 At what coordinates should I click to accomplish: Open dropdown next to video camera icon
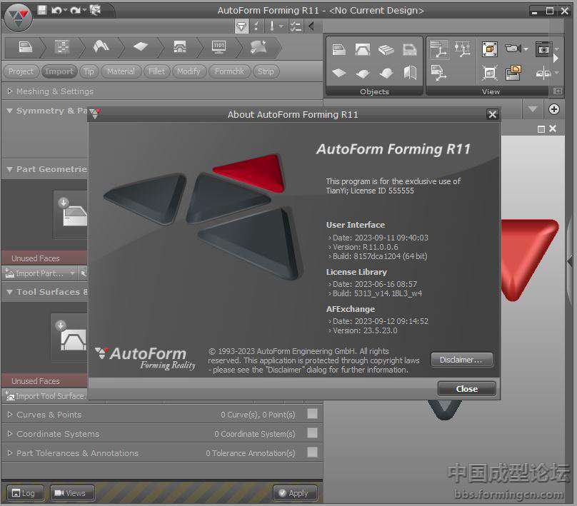point(526,49)
